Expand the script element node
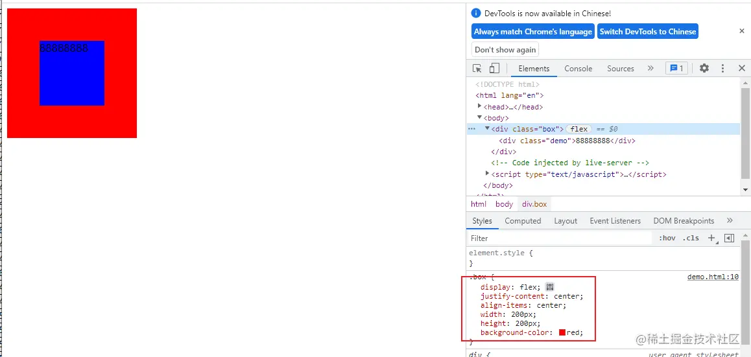Screen dimensions: 751x357 (488, 173)
